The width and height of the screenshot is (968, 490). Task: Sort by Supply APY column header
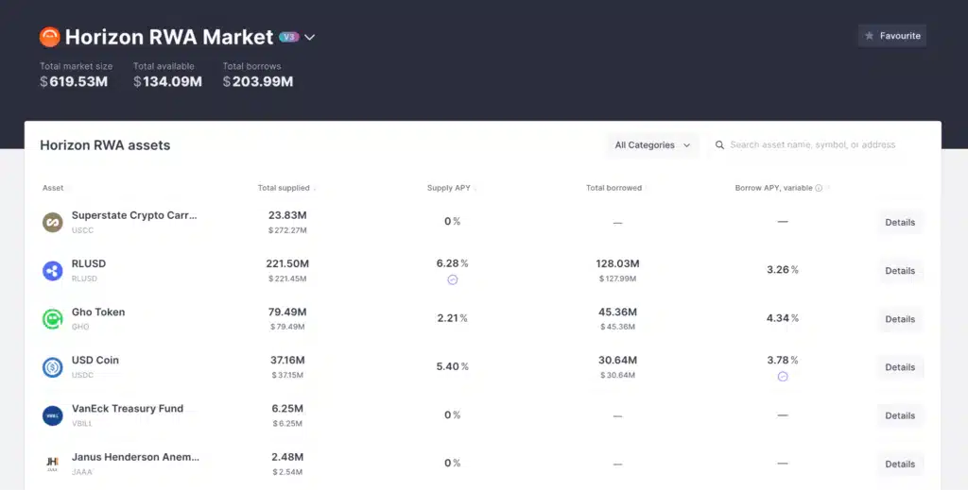(449, 188)
